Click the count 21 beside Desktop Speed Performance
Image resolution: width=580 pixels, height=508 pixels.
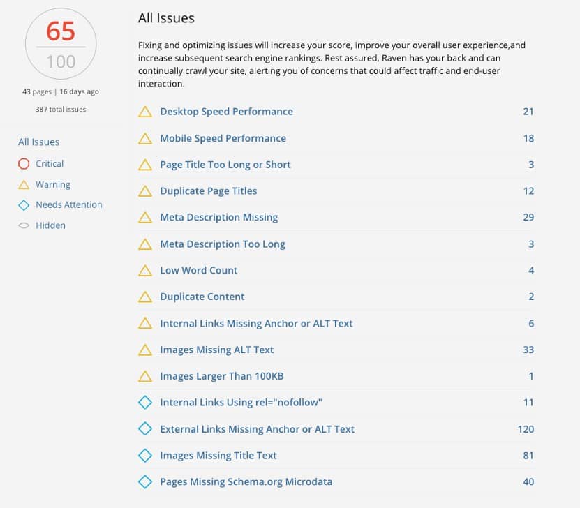(528, 112)
